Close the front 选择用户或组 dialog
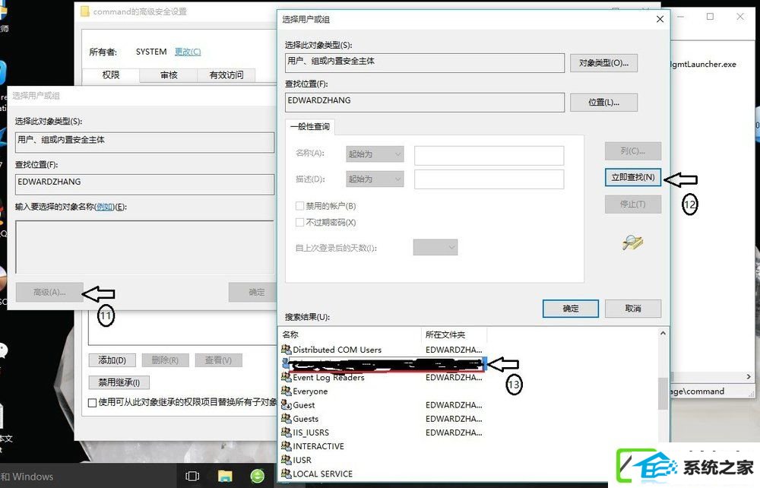This screenshot has width=760, height=488. click(660, 20)
